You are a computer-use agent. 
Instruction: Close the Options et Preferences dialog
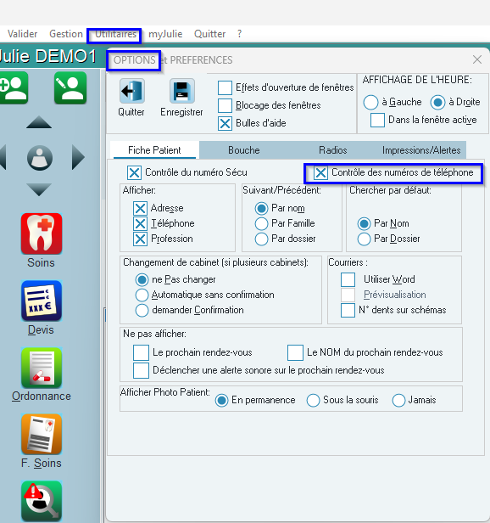click(x=477, y=59)
